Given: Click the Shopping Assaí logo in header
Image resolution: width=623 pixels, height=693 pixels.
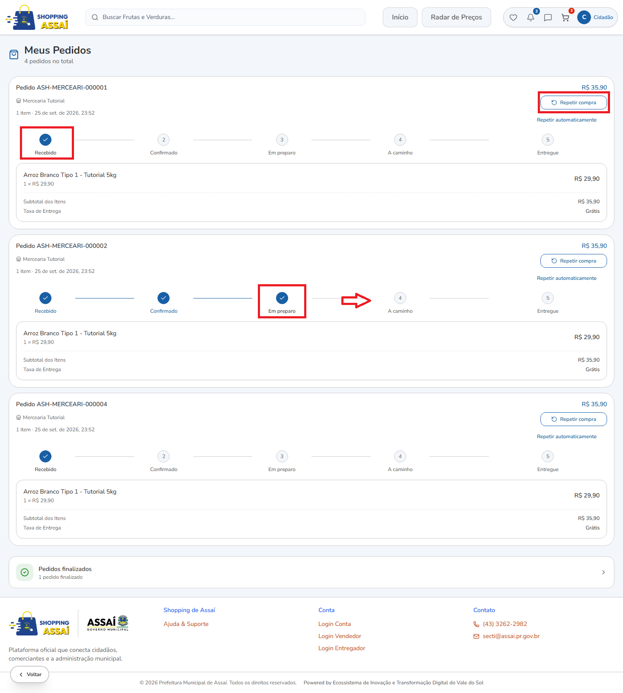Looking at the screenshot, I should click(37, 17).
